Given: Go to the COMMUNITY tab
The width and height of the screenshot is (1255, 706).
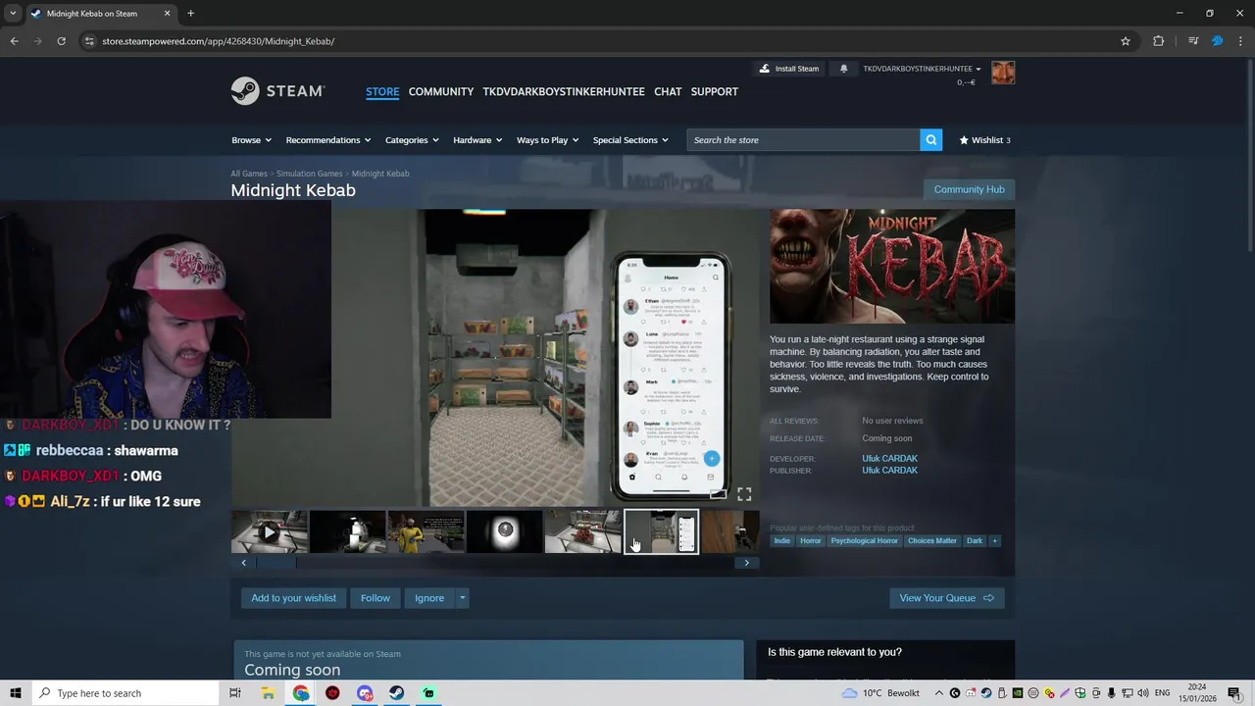Looking at the screenshot, I should [441, 91].
